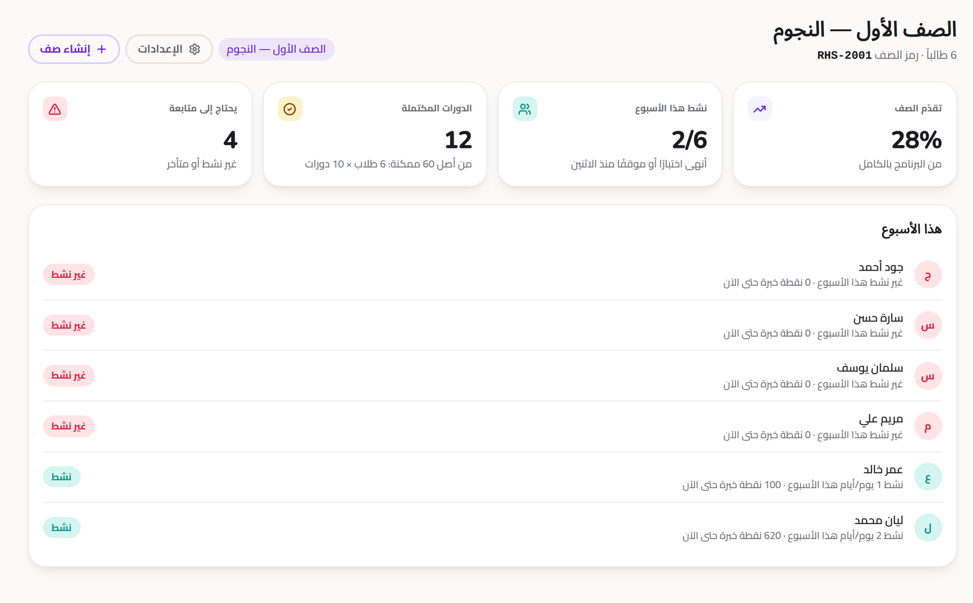The width and height of the screenshot is (973, 603).
Task: Click the تقدّم الصف card title
Action: [x=918, y=108]
